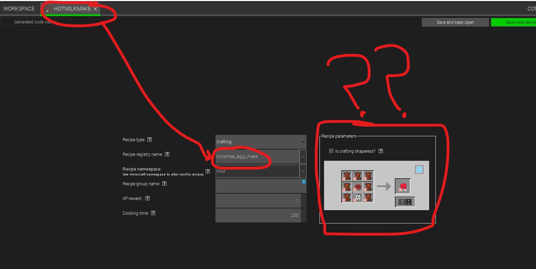536x269 pixels.
Task: Click the blue info icon on Recipe group name
Action: pos(304,182)
